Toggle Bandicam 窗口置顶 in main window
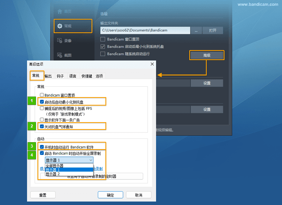 103,39
